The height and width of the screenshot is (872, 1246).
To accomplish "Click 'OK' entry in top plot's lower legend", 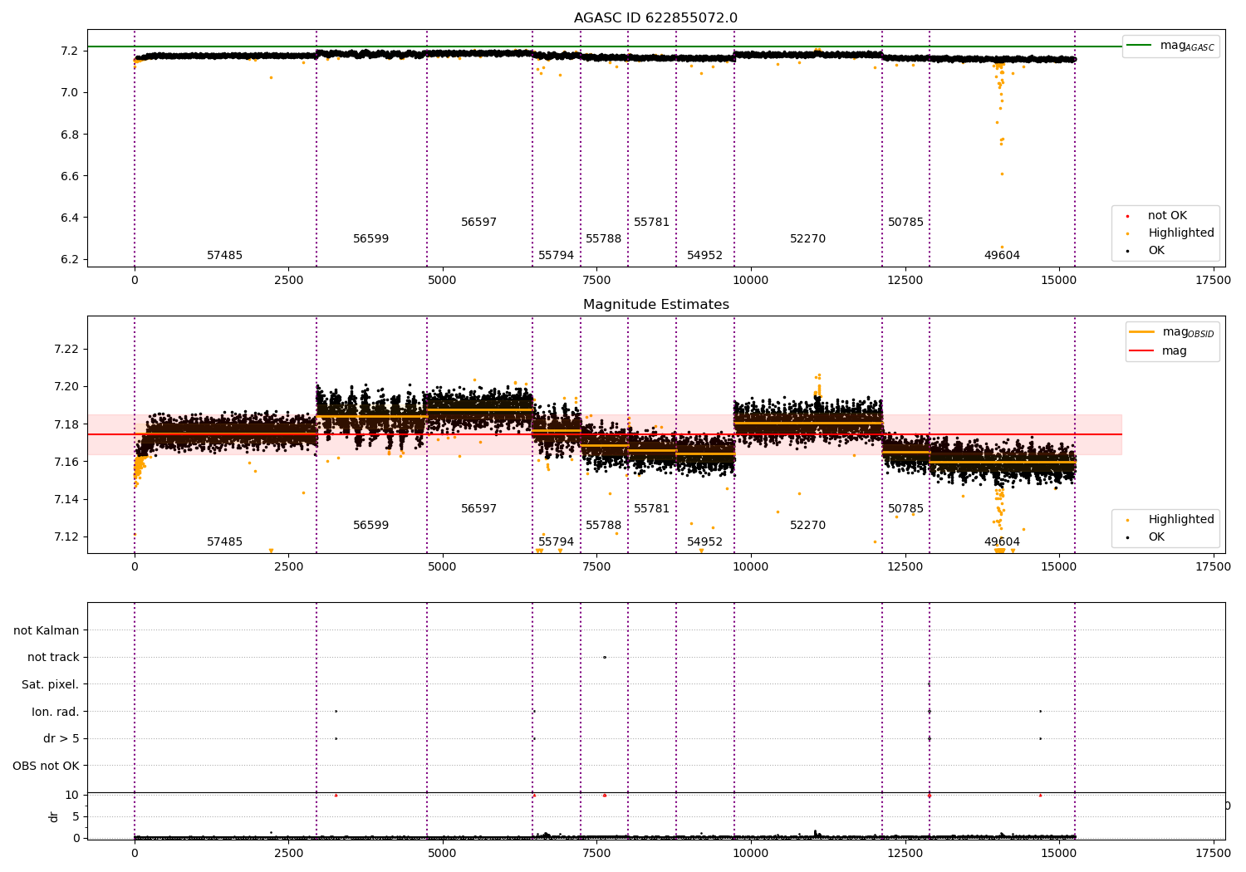I will point(1155,250).
